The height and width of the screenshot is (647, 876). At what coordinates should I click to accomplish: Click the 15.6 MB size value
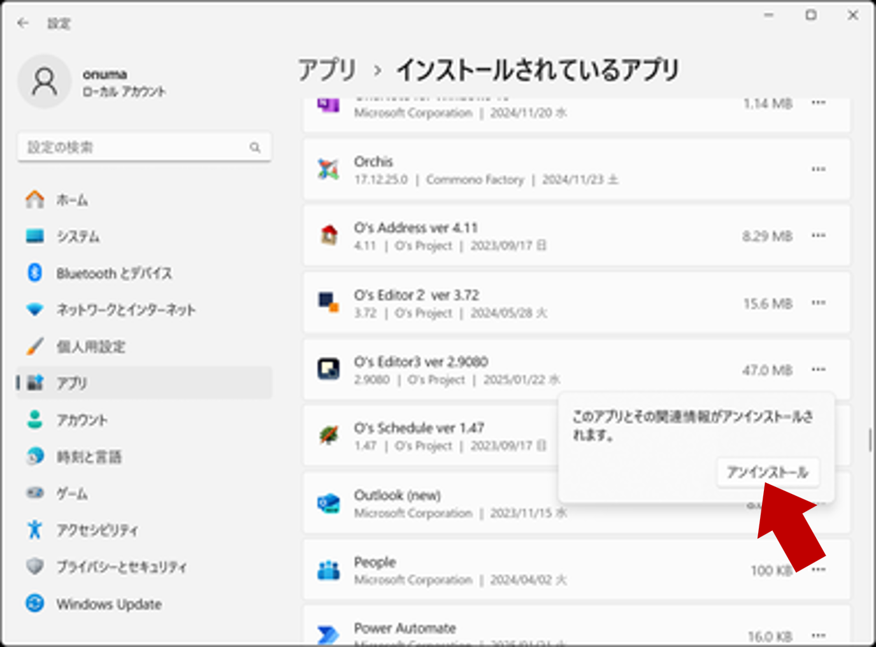click(768, 303)
